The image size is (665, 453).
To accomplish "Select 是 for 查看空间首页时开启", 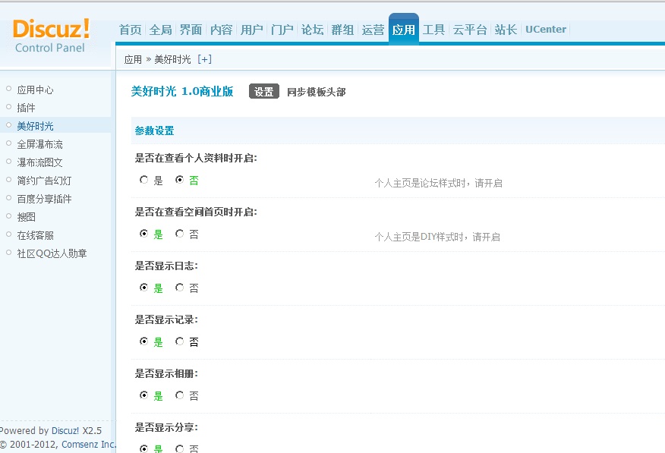I will coord(143,234).
